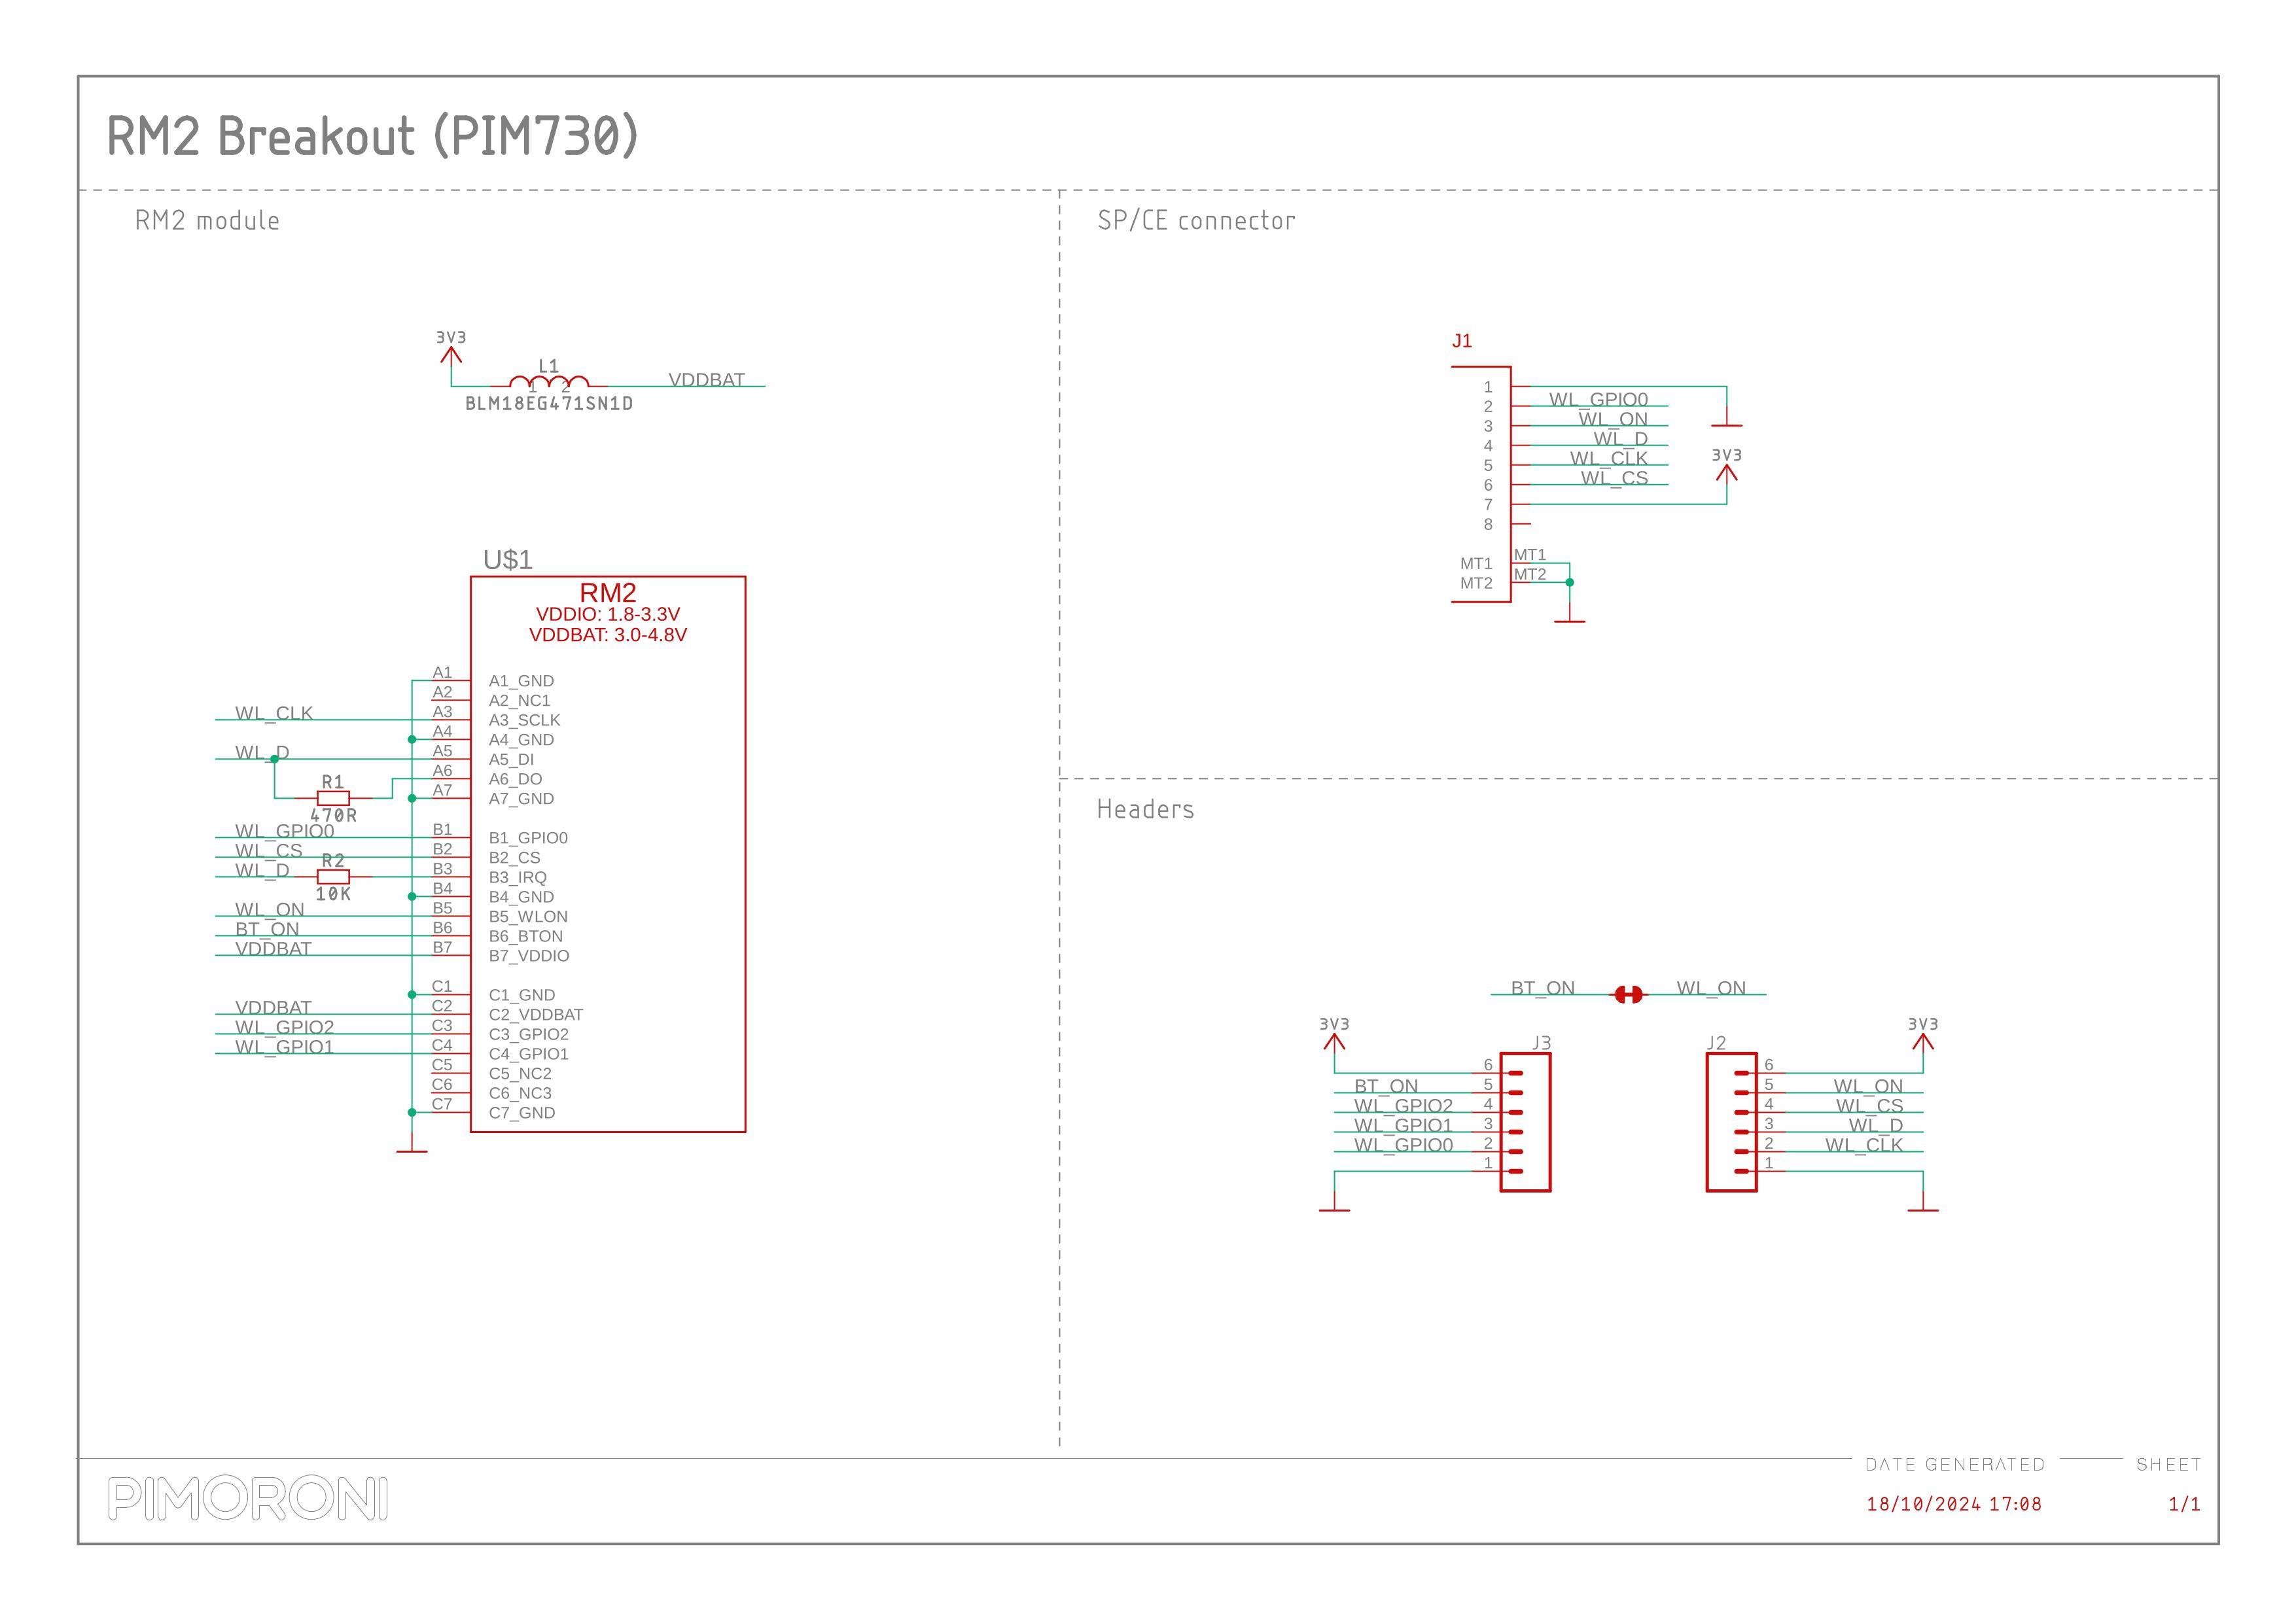Click the SP/CE connector section heading
Image resolution: width=2296 pixels, height=1623 pixels.
coord(1196,220)
